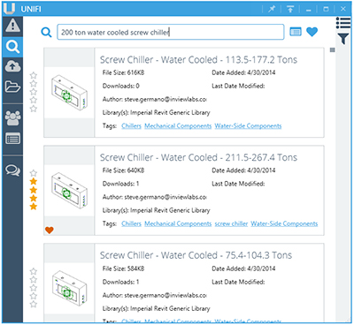354x325 pixels.
Task: Click Downloads: 0 on first result
Action: (121, 86)
